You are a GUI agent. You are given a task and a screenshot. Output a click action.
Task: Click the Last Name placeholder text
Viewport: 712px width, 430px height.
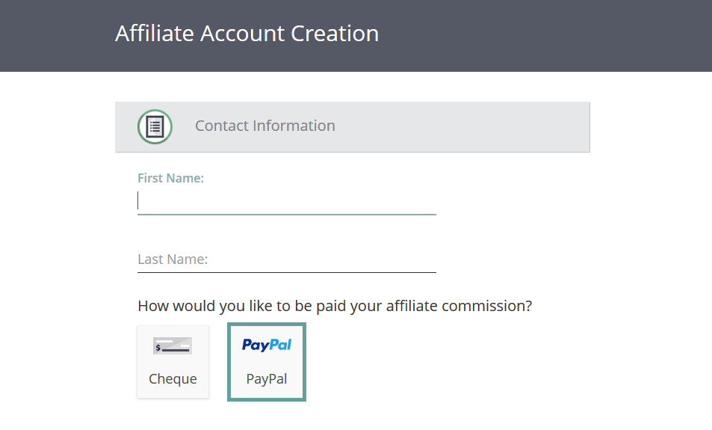tap(173, 259)
